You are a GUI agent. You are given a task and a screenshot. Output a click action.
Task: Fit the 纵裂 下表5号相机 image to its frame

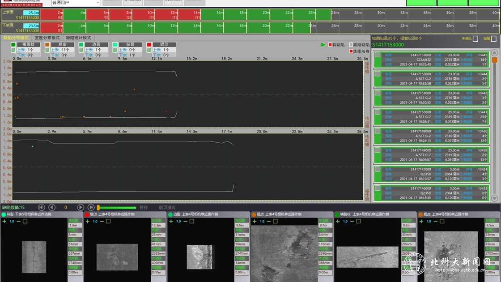coord(25,221)
